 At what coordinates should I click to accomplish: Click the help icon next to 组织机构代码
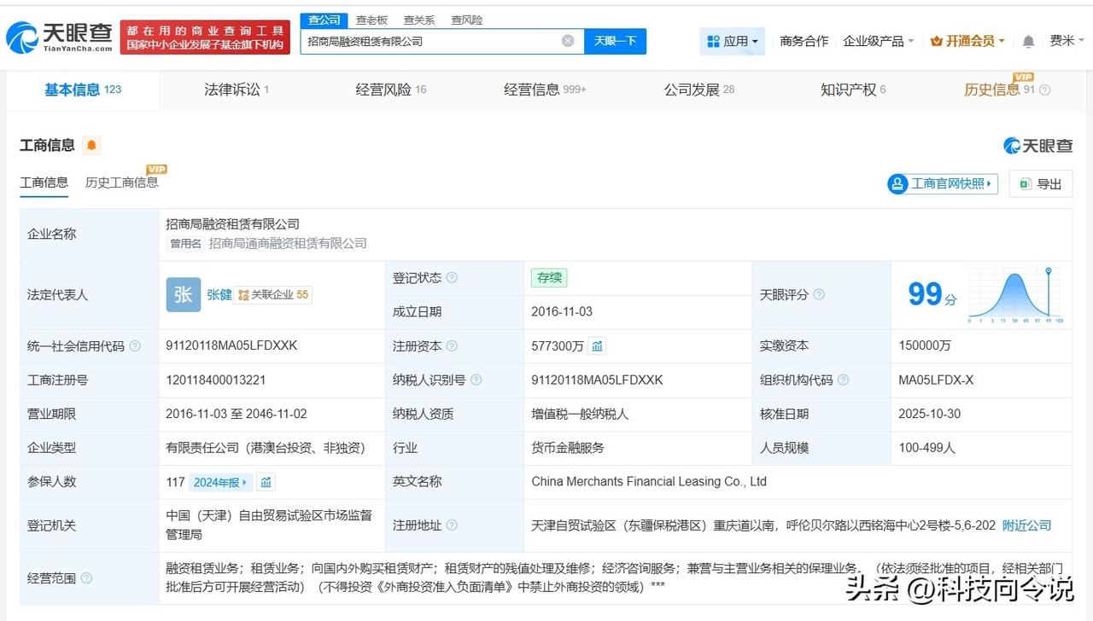click(x=843, y=380)
